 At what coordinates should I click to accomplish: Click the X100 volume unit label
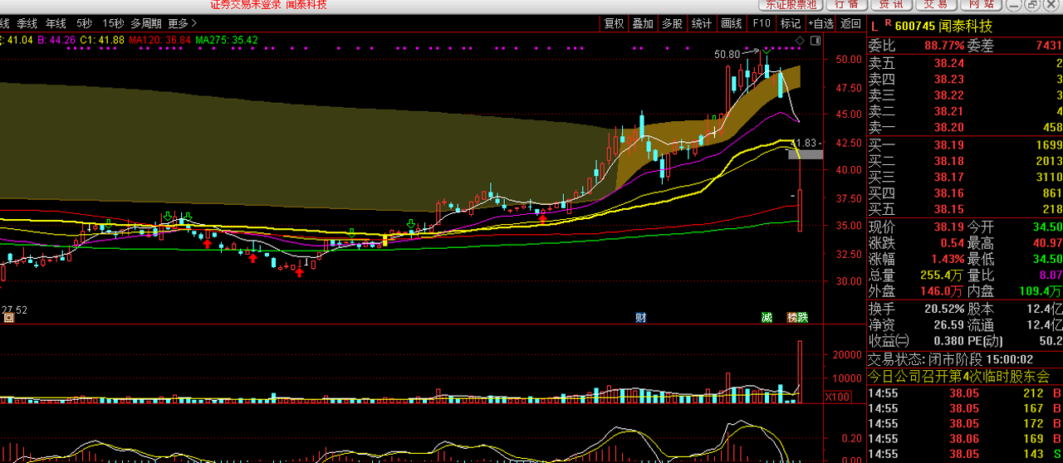(836, 397)
